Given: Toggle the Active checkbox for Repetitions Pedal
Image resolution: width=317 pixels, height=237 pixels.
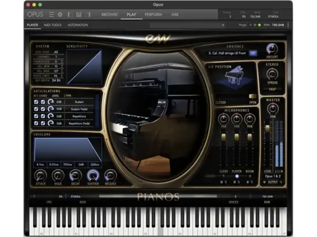Looking at the screenshot, I should [x=36, y=123].
